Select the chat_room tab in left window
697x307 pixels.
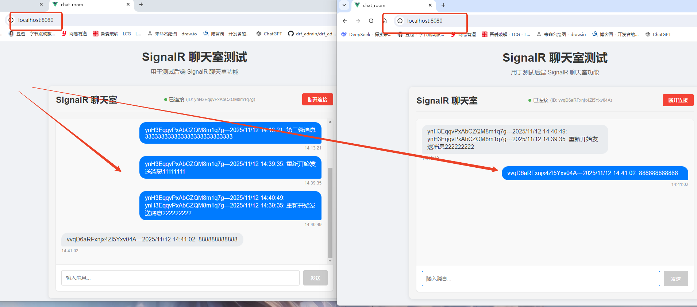pyautogui.click(x=91, y=5)
